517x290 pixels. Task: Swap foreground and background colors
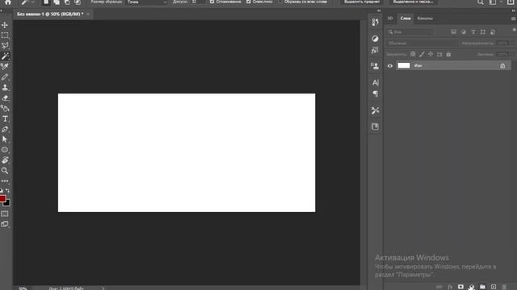(x=8, y=191)
